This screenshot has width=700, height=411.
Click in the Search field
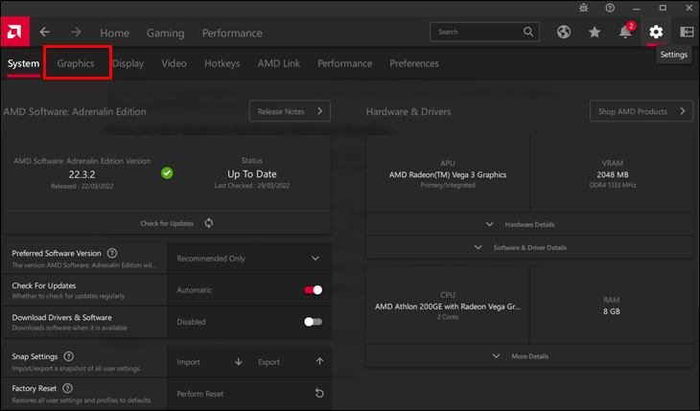coord(479,32)
